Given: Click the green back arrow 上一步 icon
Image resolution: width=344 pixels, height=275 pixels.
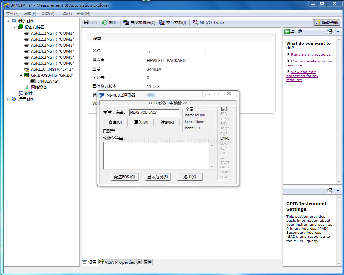Looking at the screenshot, I should tap(287, 32).
